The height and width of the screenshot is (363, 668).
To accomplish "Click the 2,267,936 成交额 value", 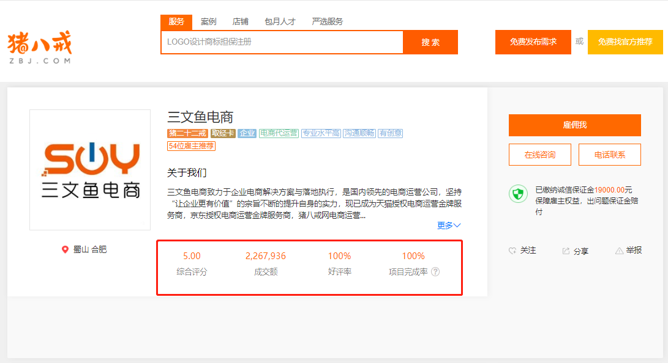I will (265, 256).
